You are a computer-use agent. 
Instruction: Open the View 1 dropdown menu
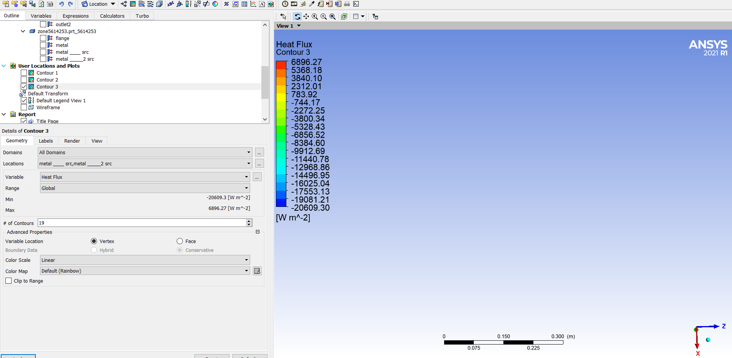(x=299, y=26)
